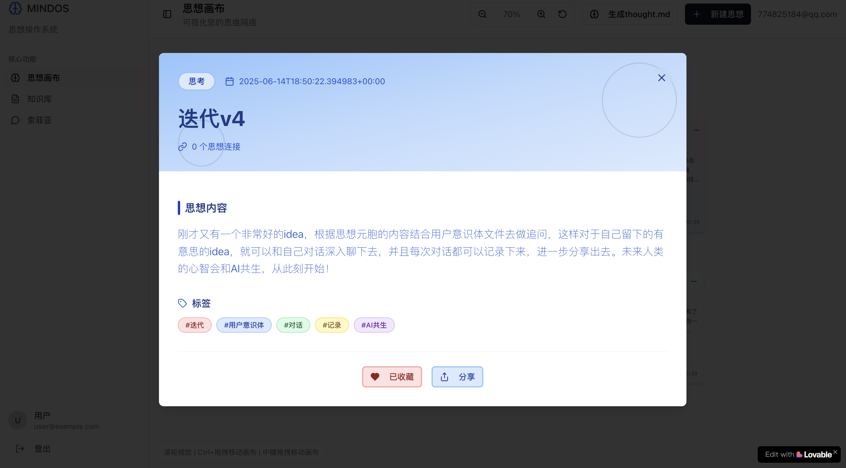846x468 pixels.
Task: Click the 2025-06-14T18:50:22 timestamp
Action: point(312,81)
